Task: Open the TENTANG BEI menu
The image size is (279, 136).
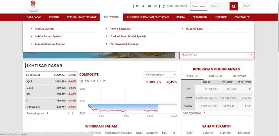Action: [x=242, y=17]
